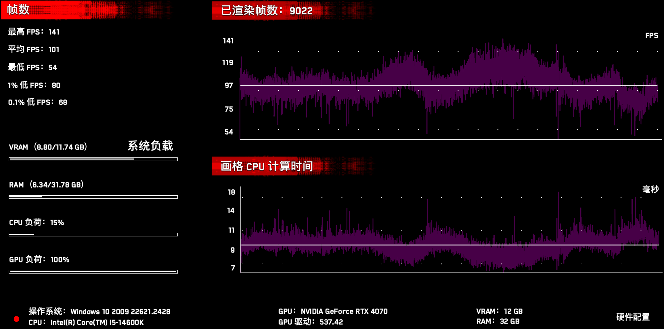Screen dimensions: 664x329
Task: Click the white average line in FPS graph
Action: (x=449, y=85)
